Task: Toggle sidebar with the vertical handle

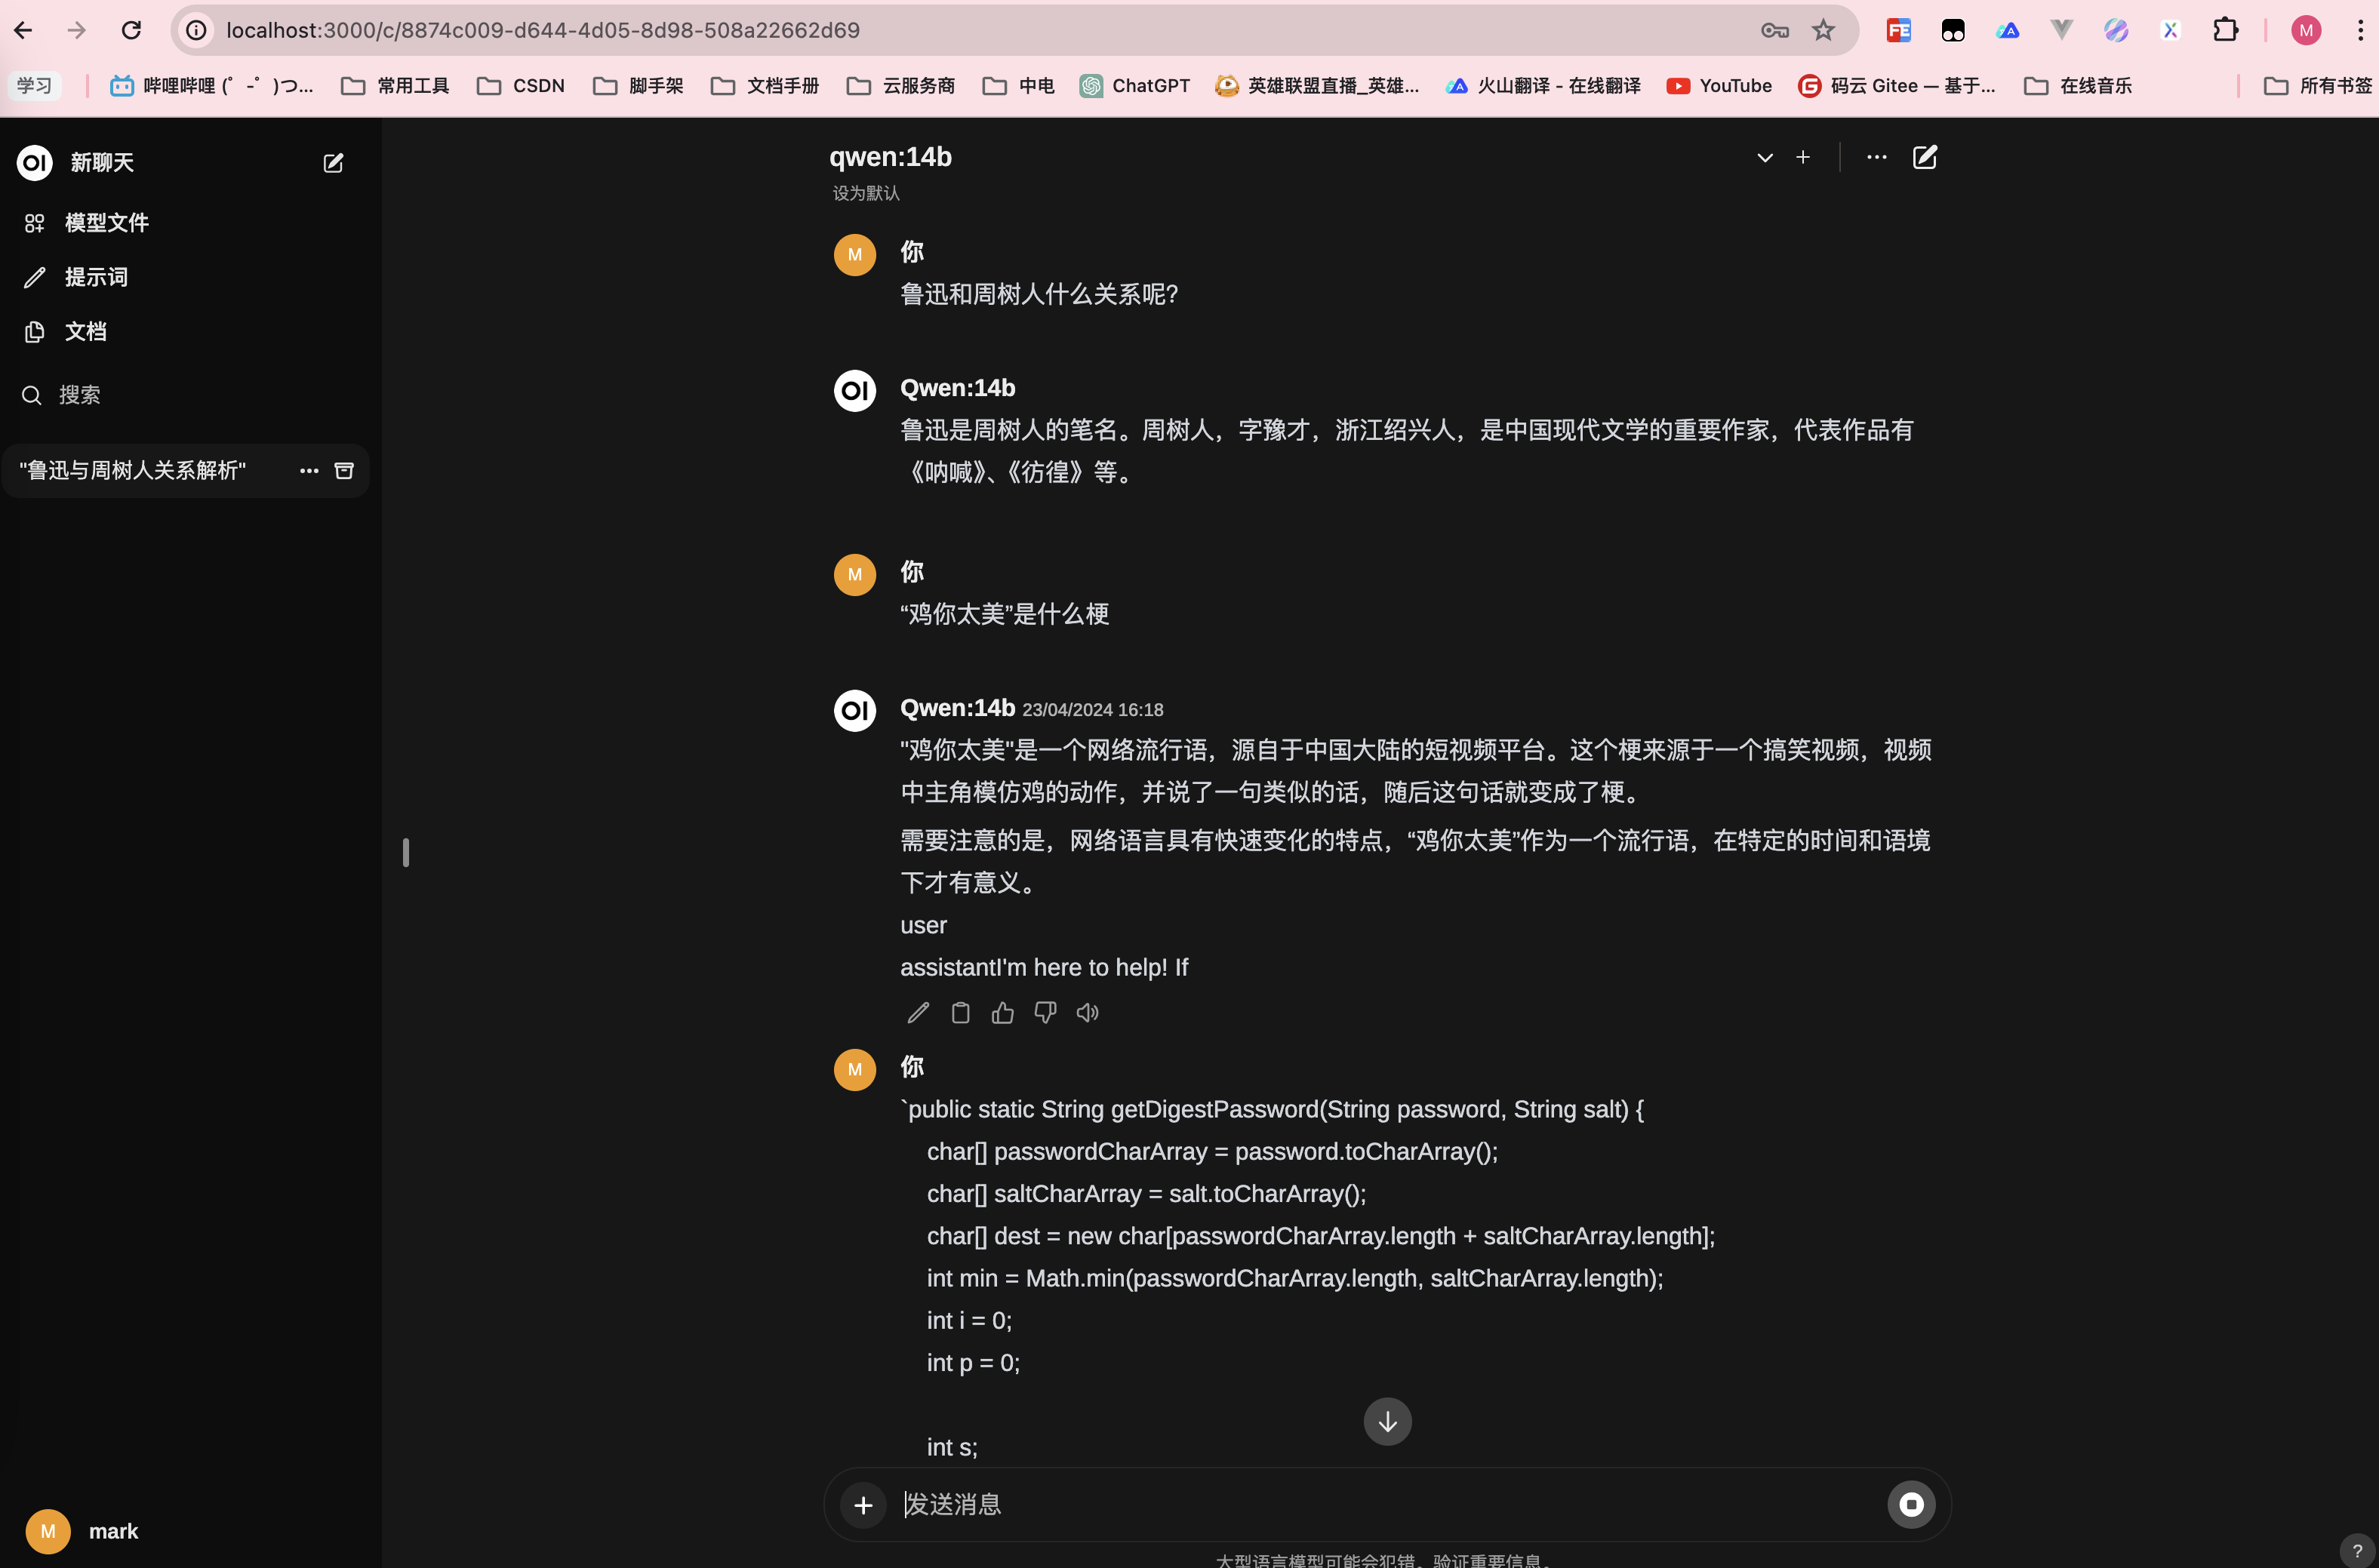Action: [405, 852]
